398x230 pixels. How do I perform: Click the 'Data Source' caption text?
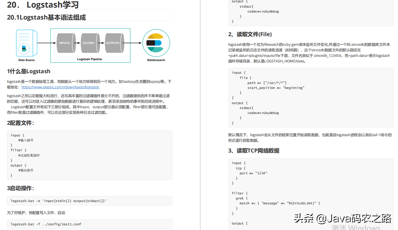click(x=26, y=60)
